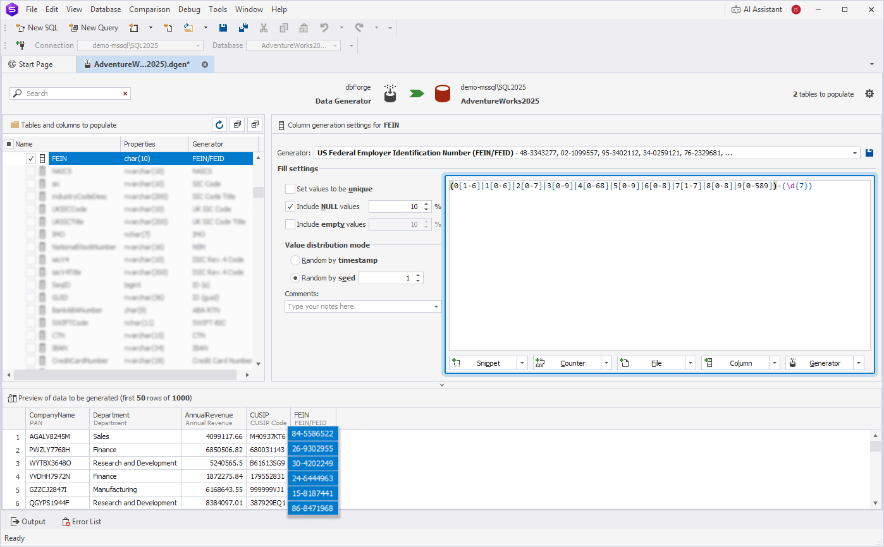This screenshot has height=547, width=884.
Task: Clear the search box with red X
Action: [x=125, y=93]
